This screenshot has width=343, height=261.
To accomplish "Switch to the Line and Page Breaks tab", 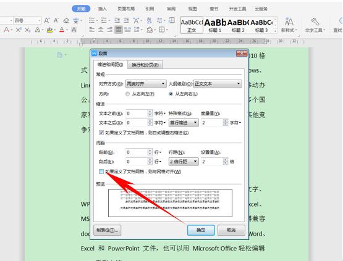I will coord(145,65).
